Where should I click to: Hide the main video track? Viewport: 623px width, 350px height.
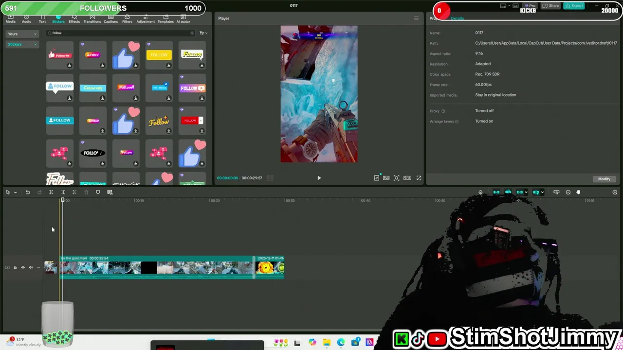click(x=23, y=267)
